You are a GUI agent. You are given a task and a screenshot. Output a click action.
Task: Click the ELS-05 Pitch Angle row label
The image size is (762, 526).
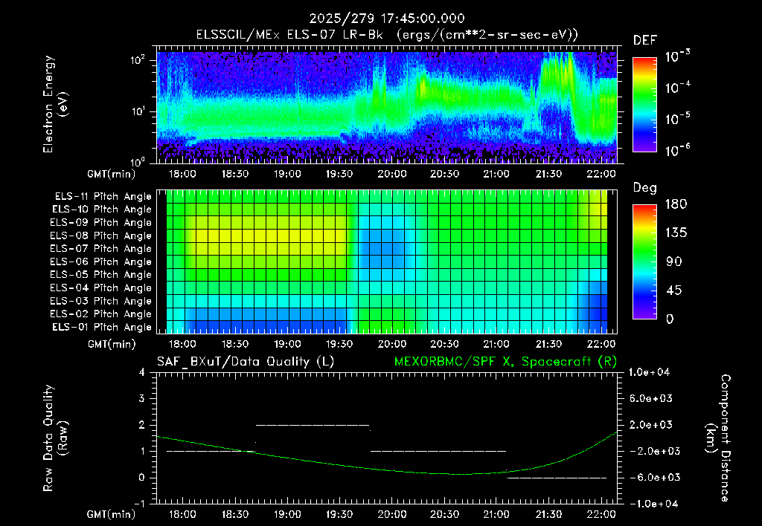pos(101,275)
